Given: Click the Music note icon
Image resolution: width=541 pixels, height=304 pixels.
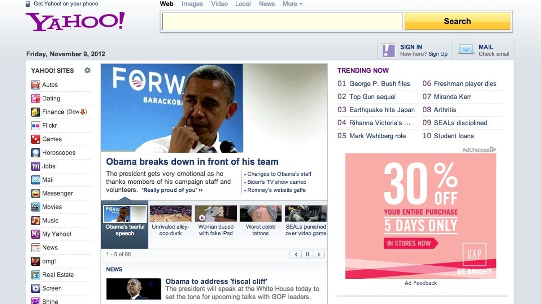Looking at the screenshot, I should point(36,220).
